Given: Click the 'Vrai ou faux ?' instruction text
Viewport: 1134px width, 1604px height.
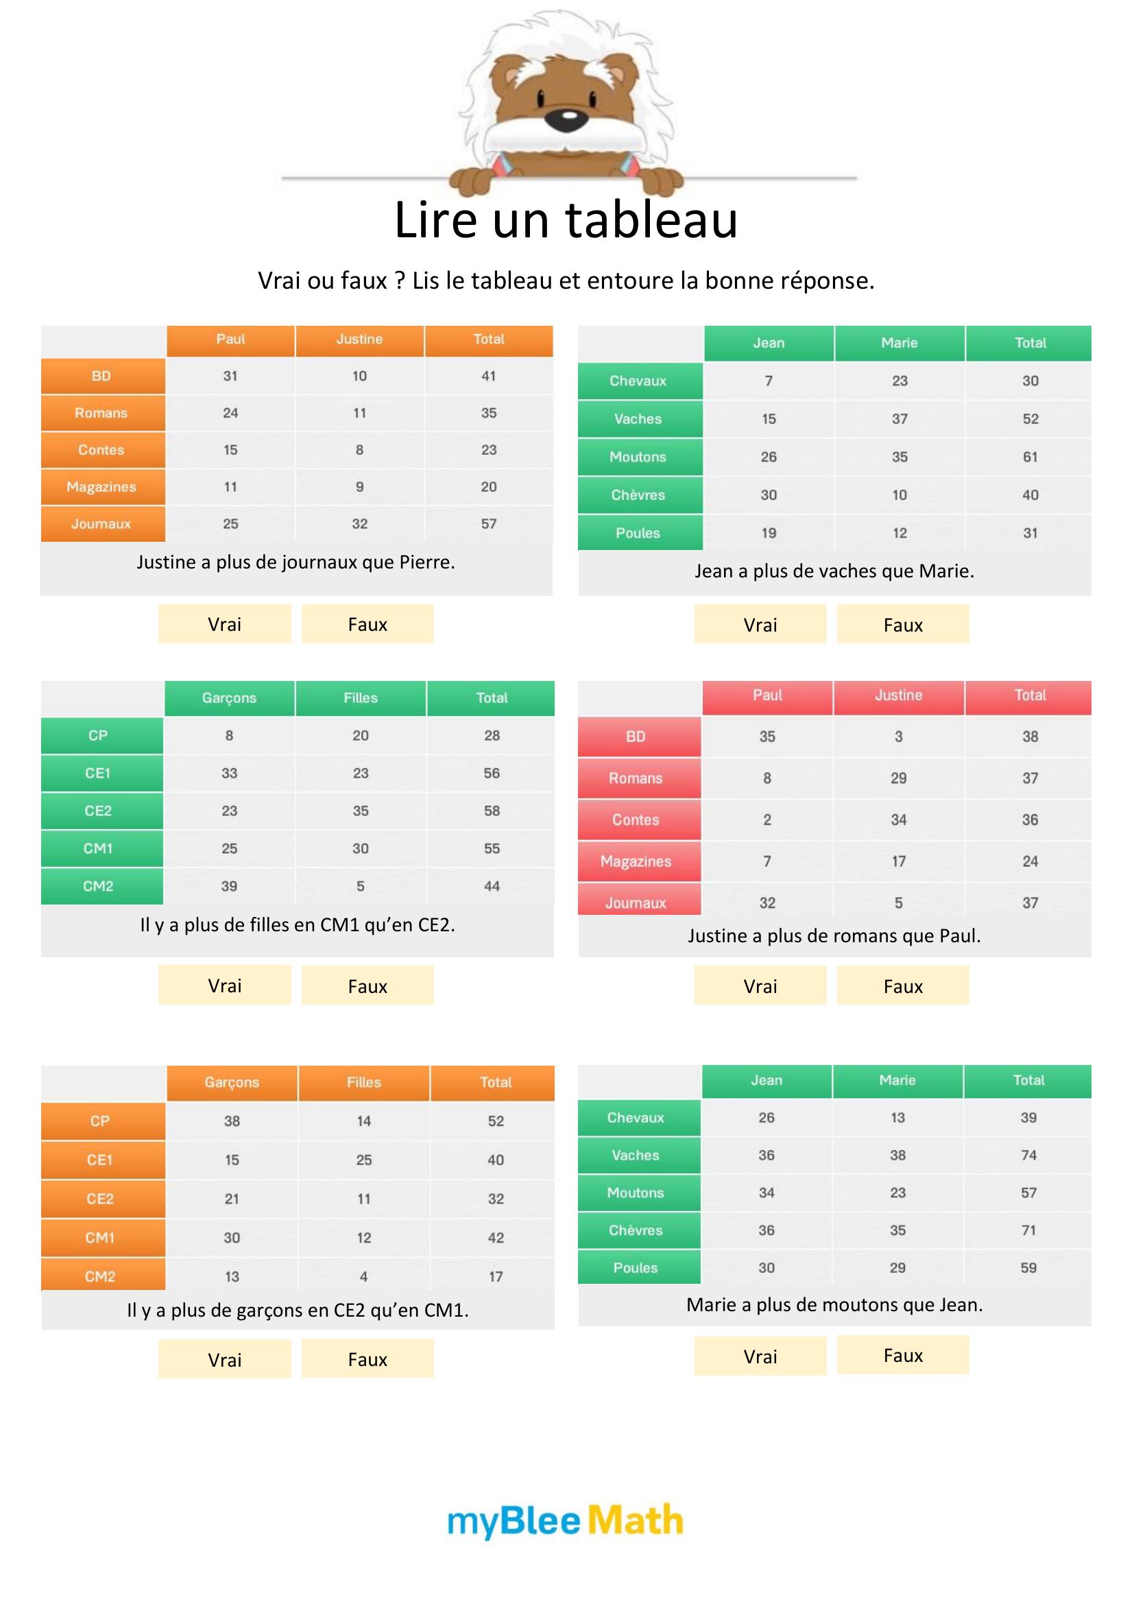Looking at the screenshot, I should click(566, 281).
